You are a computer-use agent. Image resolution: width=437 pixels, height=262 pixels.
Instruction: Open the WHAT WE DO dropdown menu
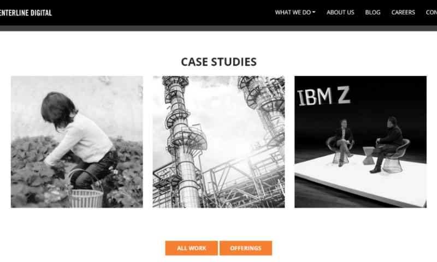coord(295,12)
